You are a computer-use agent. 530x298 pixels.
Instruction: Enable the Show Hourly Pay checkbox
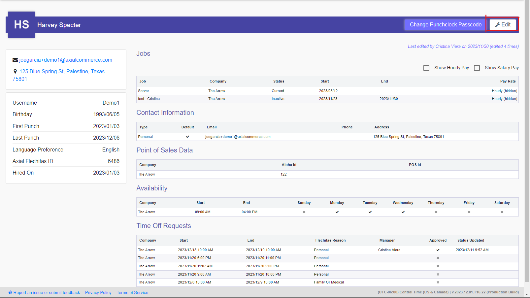click(x=426, y=68)
